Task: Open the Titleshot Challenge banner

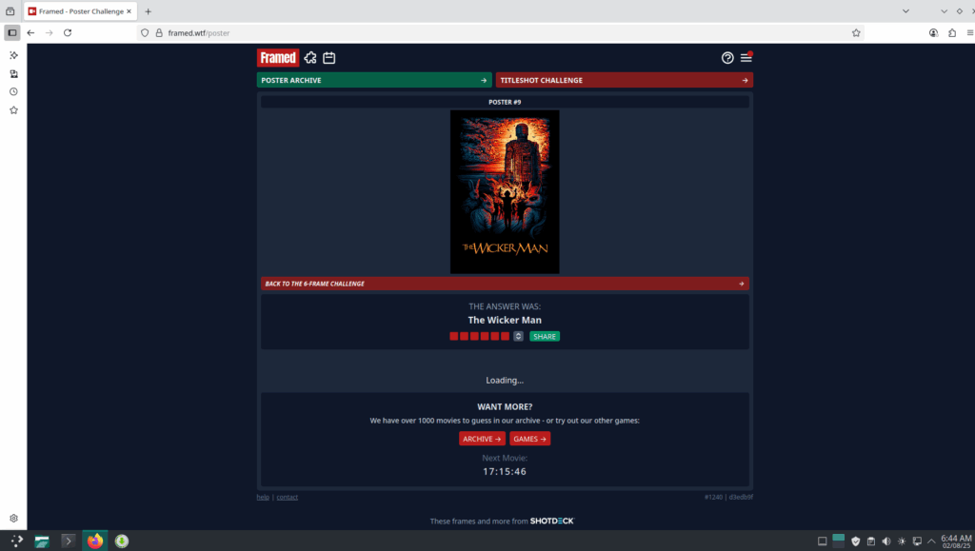Action: pyautogui.click(x=624, y=80)
